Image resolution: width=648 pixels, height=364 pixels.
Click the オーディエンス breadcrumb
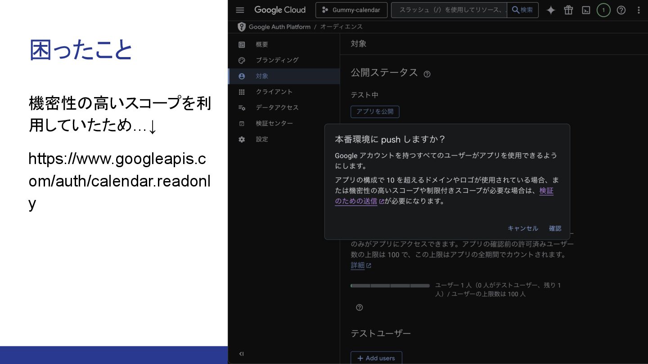tap(341, 27)
